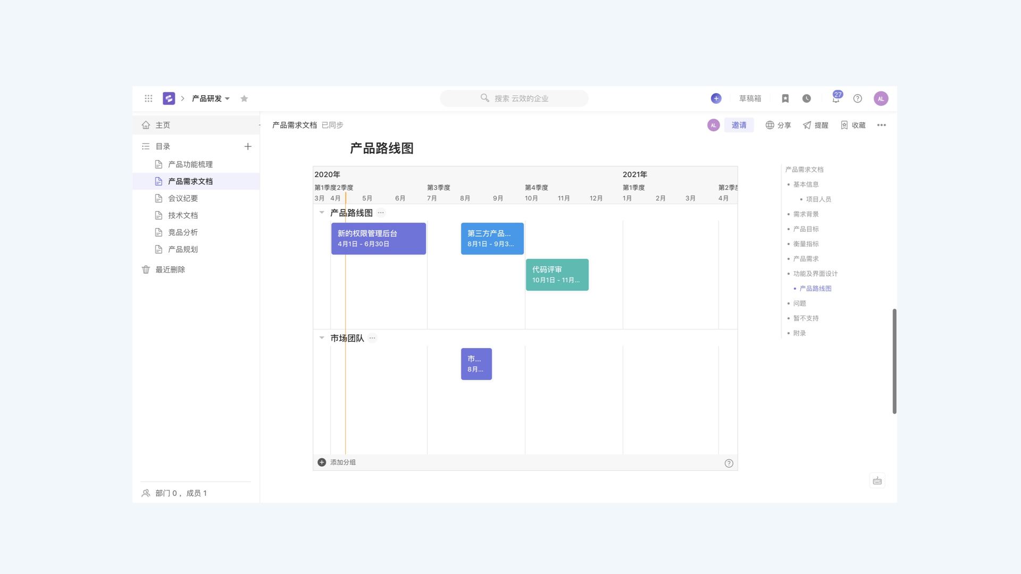
Task: Select the 产品需求文档 document in the sidebar
Action: click(196, 181)
